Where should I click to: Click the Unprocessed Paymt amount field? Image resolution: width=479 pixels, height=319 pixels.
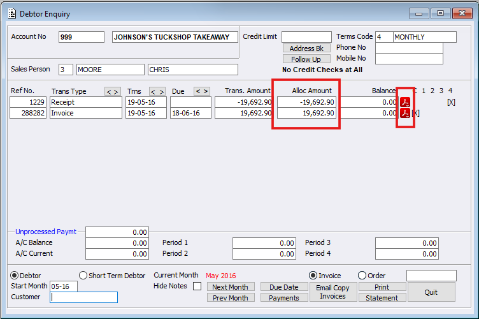117,232
